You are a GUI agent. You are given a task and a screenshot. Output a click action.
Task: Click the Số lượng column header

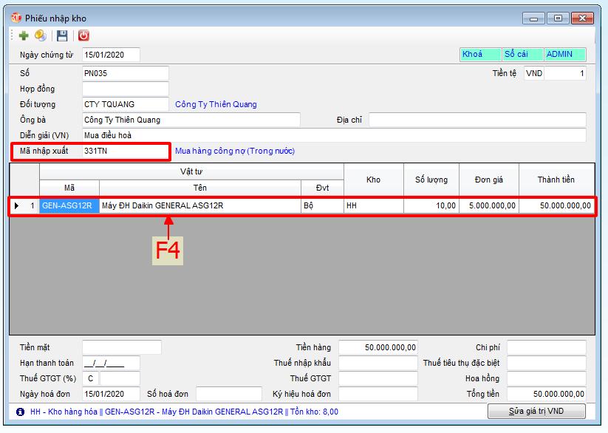click(431, 180)
